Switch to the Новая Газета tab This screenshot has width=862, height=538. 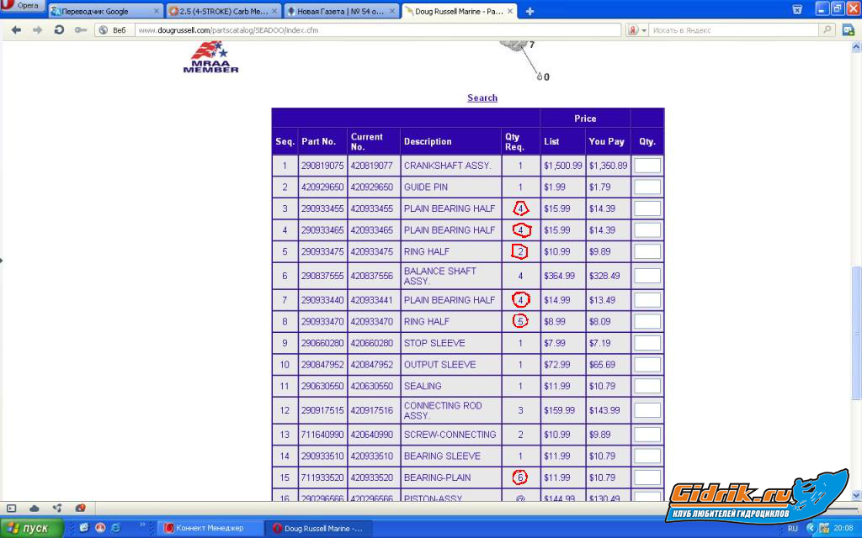point(339,12)
